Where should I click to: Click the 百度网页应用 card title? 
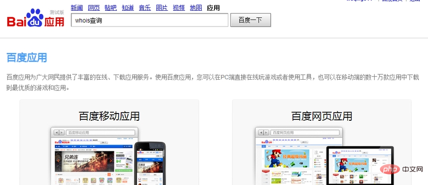[x=322, y=116]
